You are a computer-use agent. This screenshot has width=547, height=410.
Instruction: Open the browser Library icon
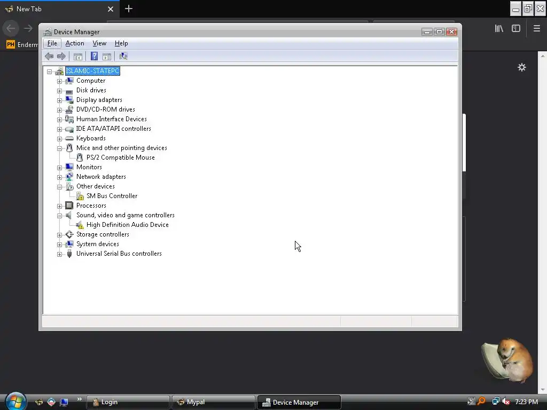coord(499,29)
